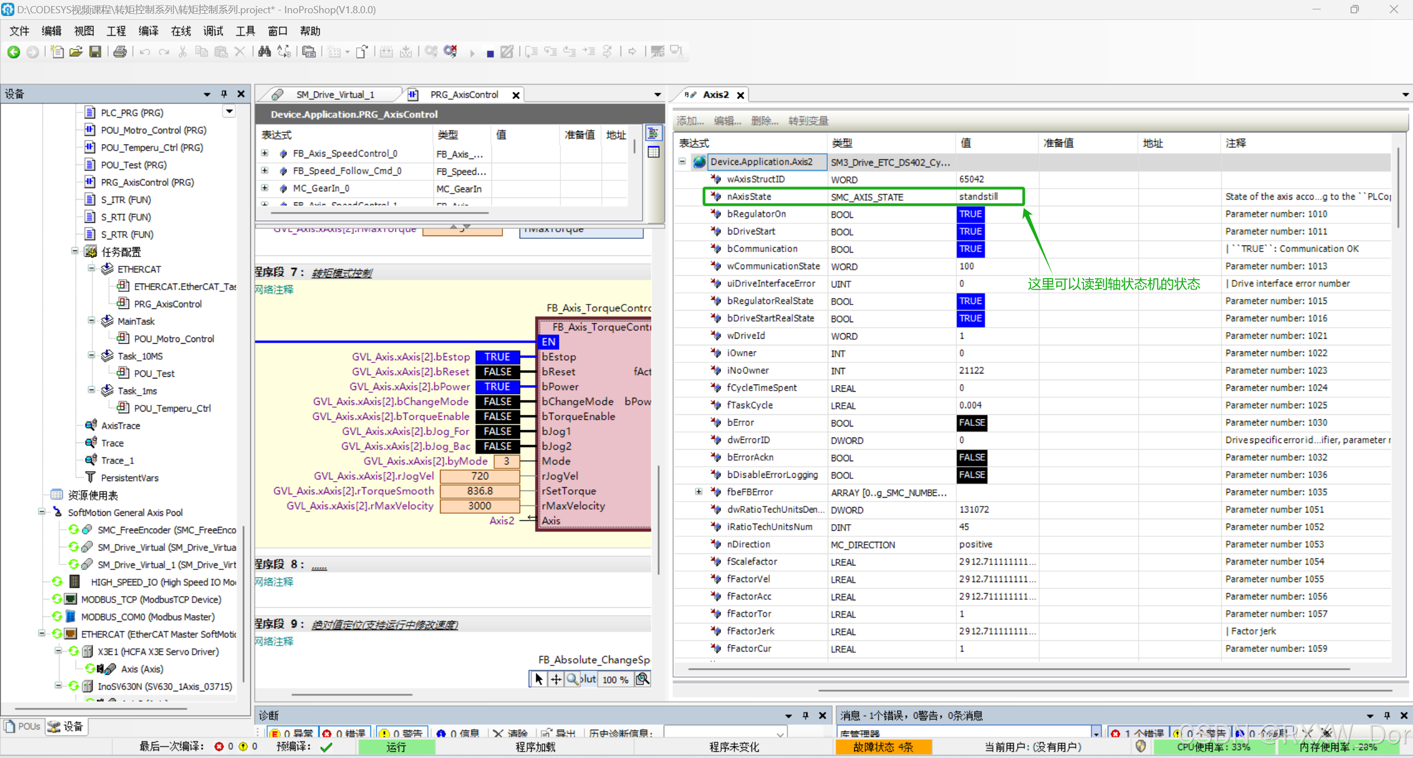The width and height of the screenshot is (1413, 758).
Task: Switch to the SM_Drive_Virtual_1 tab
Action: point(334,95)
